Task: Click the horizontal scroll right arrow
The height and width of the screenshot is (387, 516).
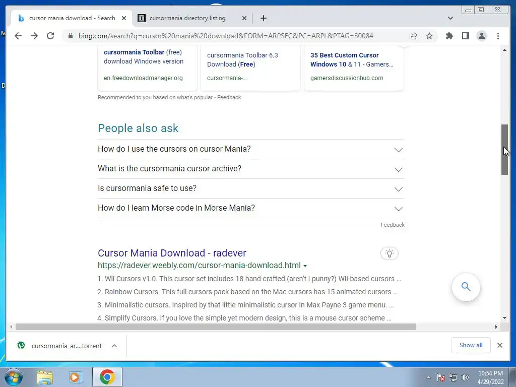Action: (496, 327)
